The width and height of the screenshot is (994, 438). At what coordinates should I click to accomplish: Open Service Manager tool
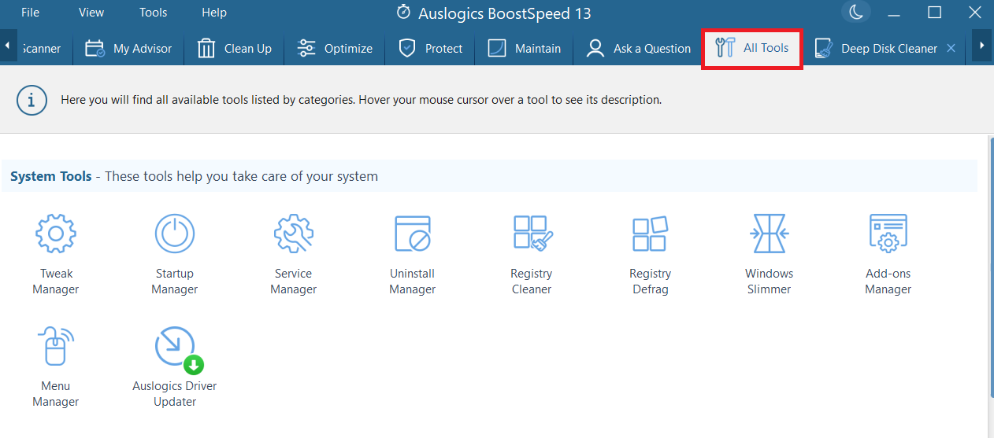click(293, 255)
